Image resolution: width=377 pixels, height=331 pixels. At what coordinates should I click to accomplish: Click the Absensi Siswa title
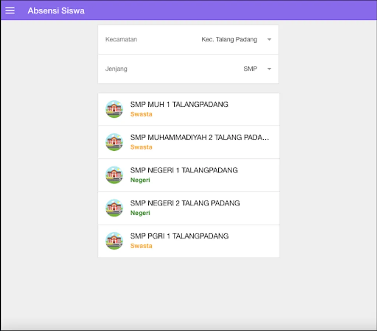click(56, 11)
